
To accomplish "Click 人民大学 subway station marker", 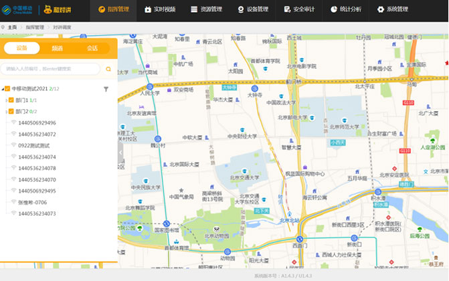I will [x=150, y=86].
